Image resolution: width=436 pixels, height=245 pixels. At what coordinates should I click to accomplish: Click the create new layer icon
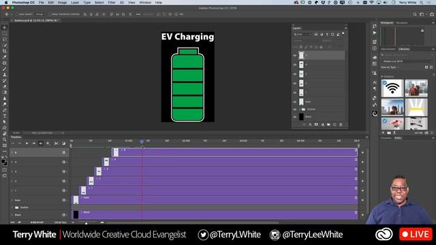pos(334,125)
